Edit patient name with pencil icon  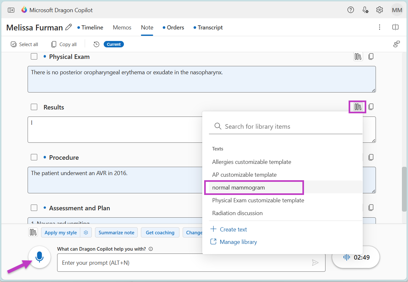click(x=68, y=27)
